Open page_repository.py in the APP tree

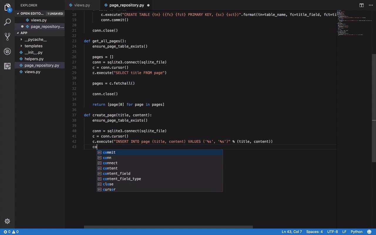[x=40, y=65]
